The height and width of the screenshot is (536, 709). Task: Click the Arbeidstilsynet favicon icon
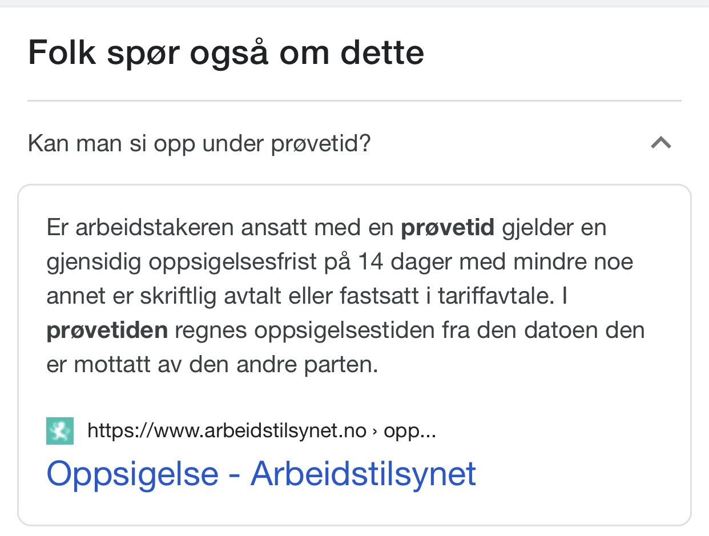60,431
